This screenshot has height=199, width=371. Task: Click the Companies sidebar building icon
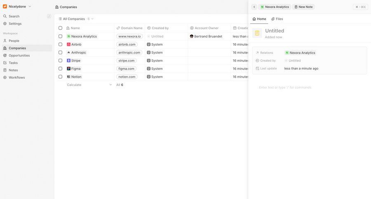[5, 48]
